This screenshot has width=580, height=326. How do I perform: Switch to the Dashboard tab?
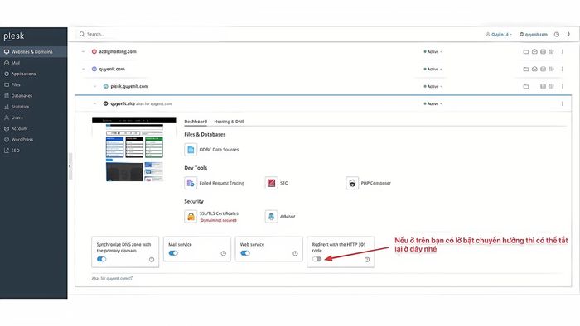click(x=196, y=122)
